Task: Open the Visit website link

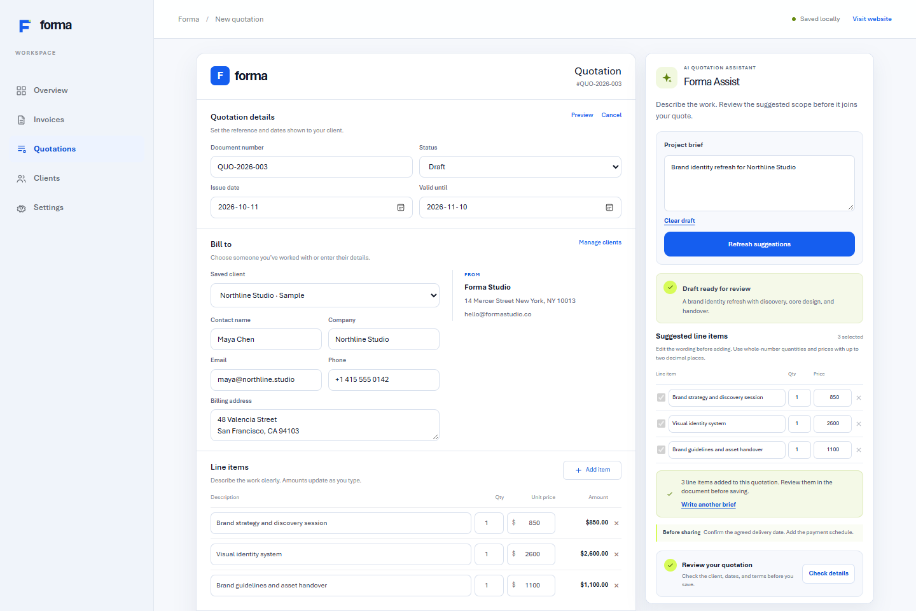Action: pyautogui.click(x=872, y=19)
